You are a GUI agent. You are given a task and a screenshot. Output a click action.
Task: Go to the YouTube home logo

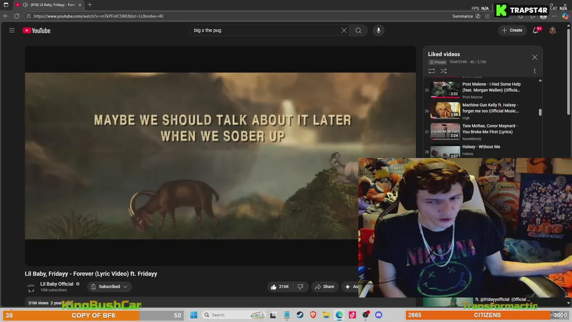(37, 30)
